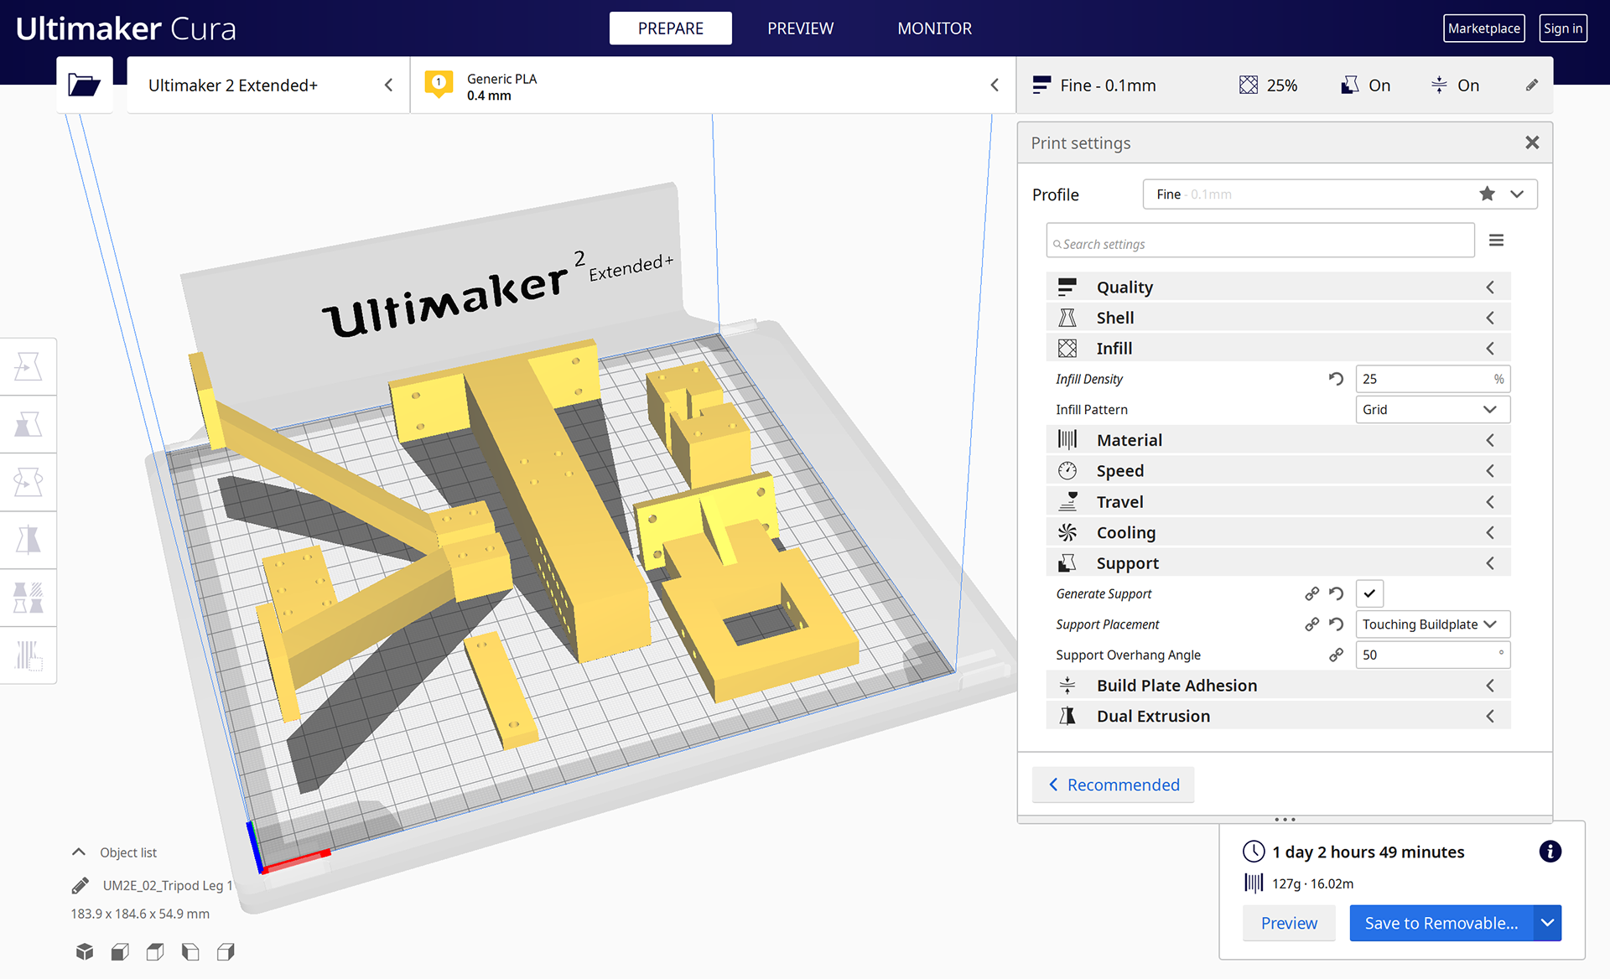The image size is (1610, 979).
Task: Switch to front view cube icon
Action: 120,951
